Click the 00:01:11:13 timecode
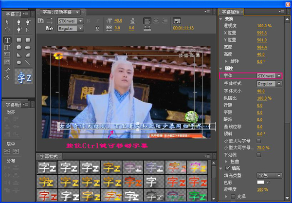292x203 pixels. click(183, 28)
